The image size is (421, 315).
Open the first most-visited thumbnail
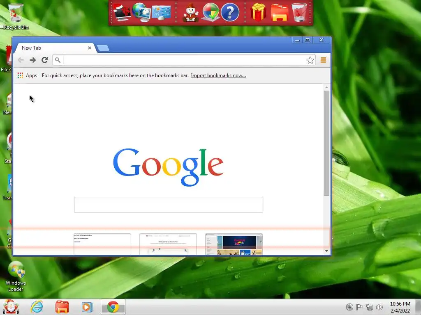[x=102, y=244]
